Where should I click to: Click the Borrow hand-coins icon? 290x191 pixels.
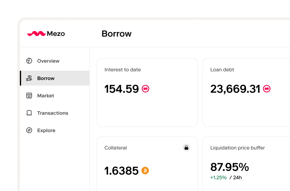click(29, 78)
